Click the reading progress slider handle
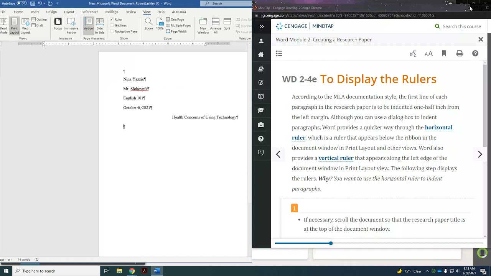The height and width of the screenshot is (276, 491). pyautogui.click(x=331, y=243)
